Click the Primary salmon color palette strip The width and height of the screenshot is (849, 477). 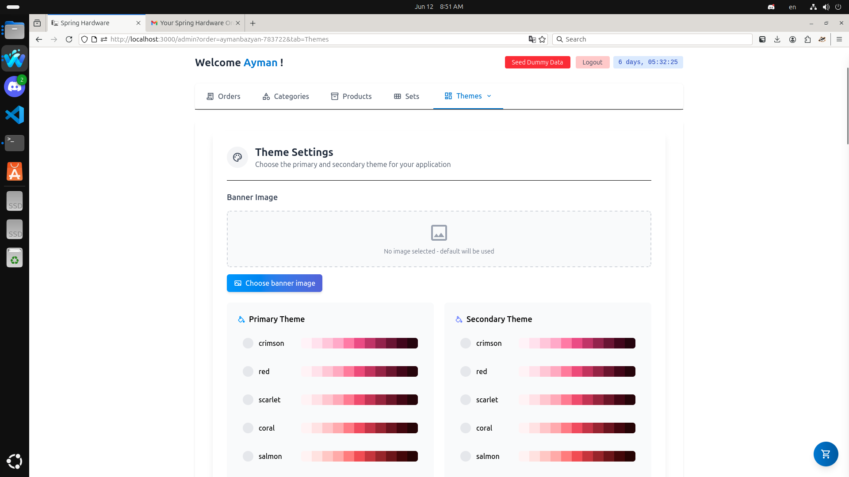tap(359, 456)
